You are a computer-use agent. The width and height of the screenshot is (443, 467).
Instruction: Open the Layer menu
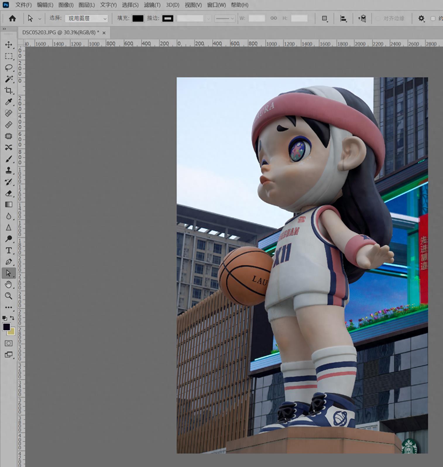point(87,5)
